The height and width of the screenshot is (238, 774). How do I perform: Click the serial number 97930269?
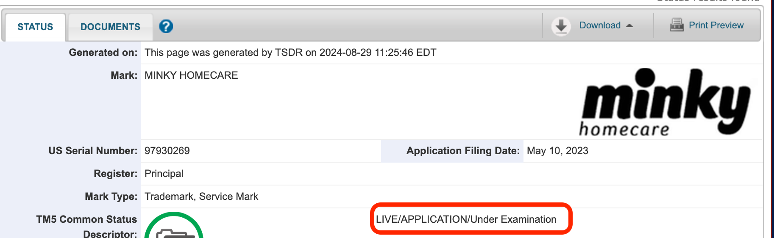[167, 151]
